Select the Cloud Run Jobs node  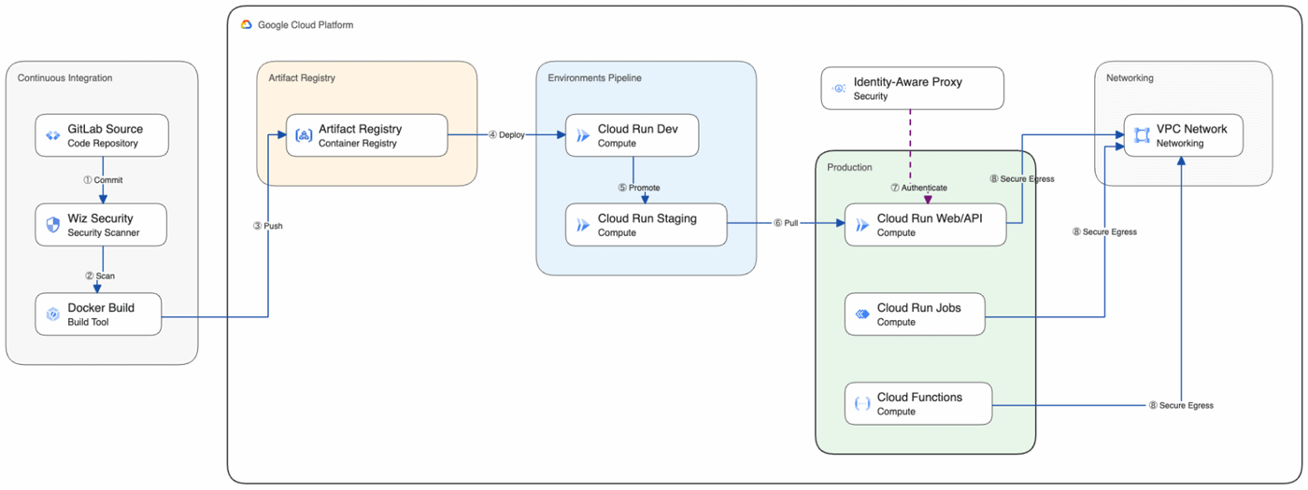pyautogui.click(x=916, y=315)
